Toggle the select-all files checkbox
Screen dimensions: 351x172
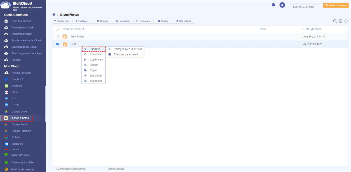[x=57, y=29]
